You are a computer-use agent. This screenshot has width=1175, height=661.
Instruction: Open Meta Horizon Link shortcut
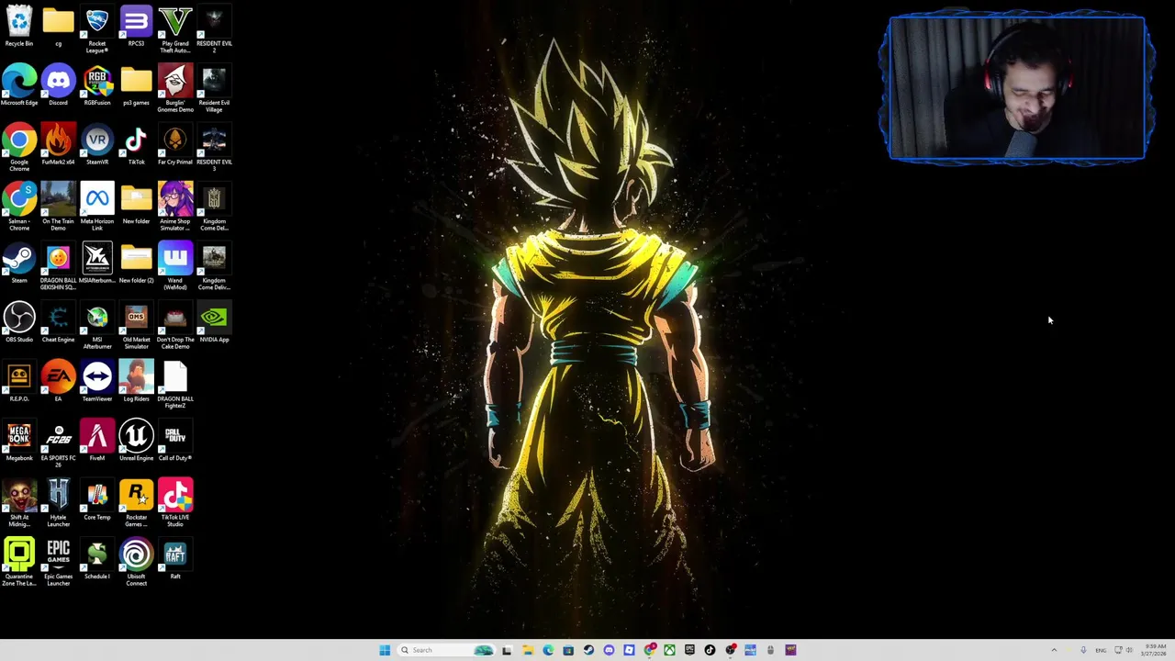point(97,207)
